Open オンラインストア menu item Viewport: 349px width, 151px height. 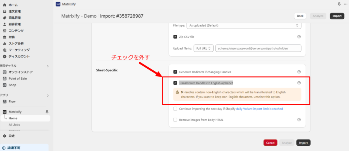click(21, 72)
